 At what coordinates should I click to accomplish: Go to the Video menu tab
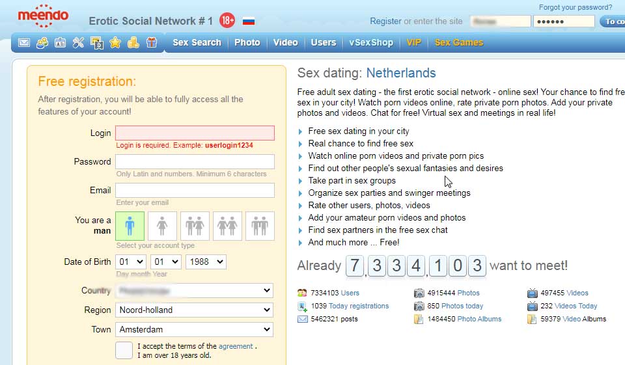point(285,42)
